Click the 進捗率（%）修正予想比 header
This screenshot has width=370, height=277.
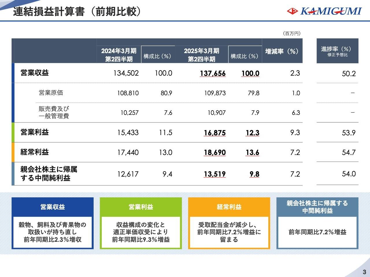[338, 51]
